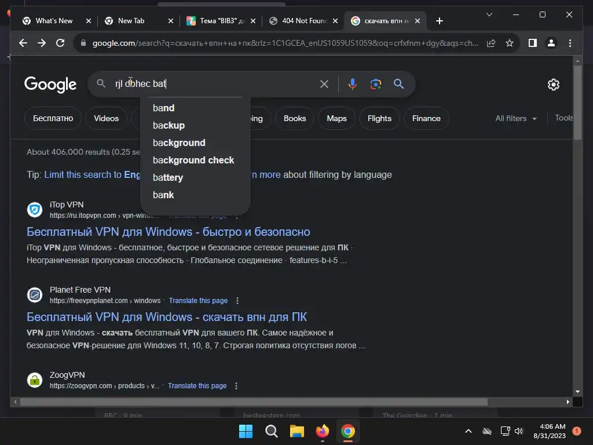593x445 pixels.
Task: Select the 'band' search suggestion
Action: pos(195,108)
